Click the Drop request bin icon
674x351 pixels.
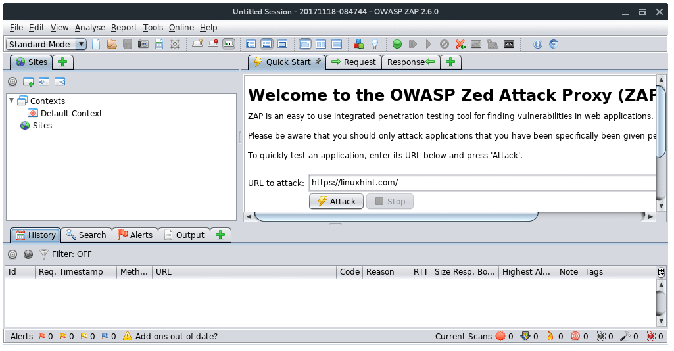click(445, 44)
